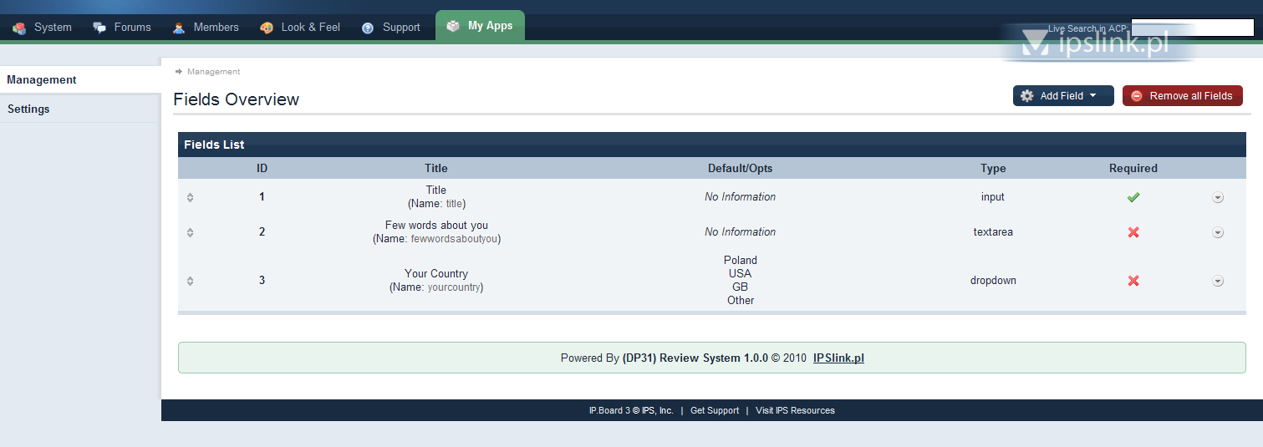1263x447 pixels.
Task: Expand the options menu for Your Country row
Action: coord(1218,281)
